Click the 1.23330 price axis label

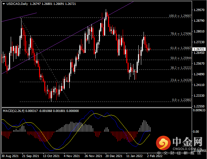(199, 95)
